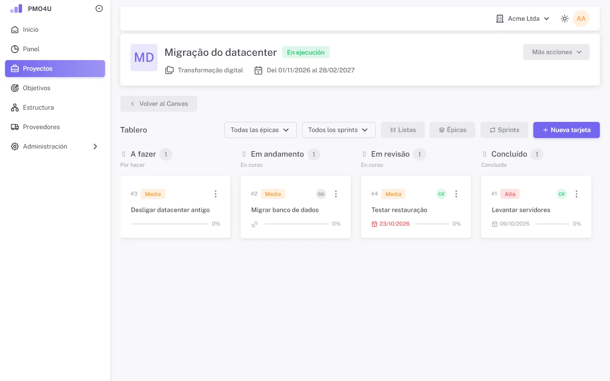Click progress bar on Desligar datacenter antigo

[x=169, y=224]
